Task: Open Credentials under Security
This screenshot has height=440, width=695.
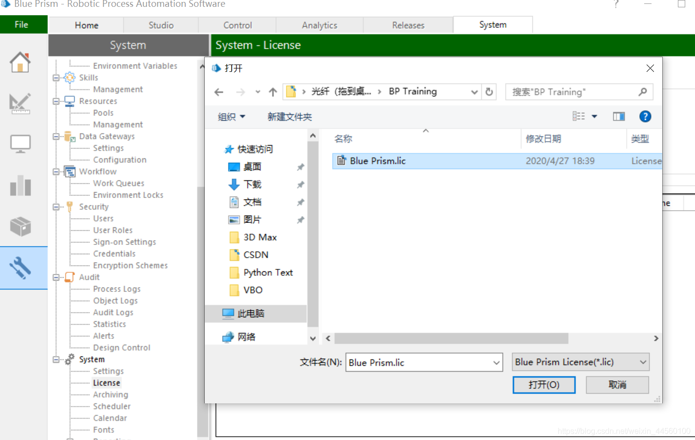Action: click(x=114, y=254)
